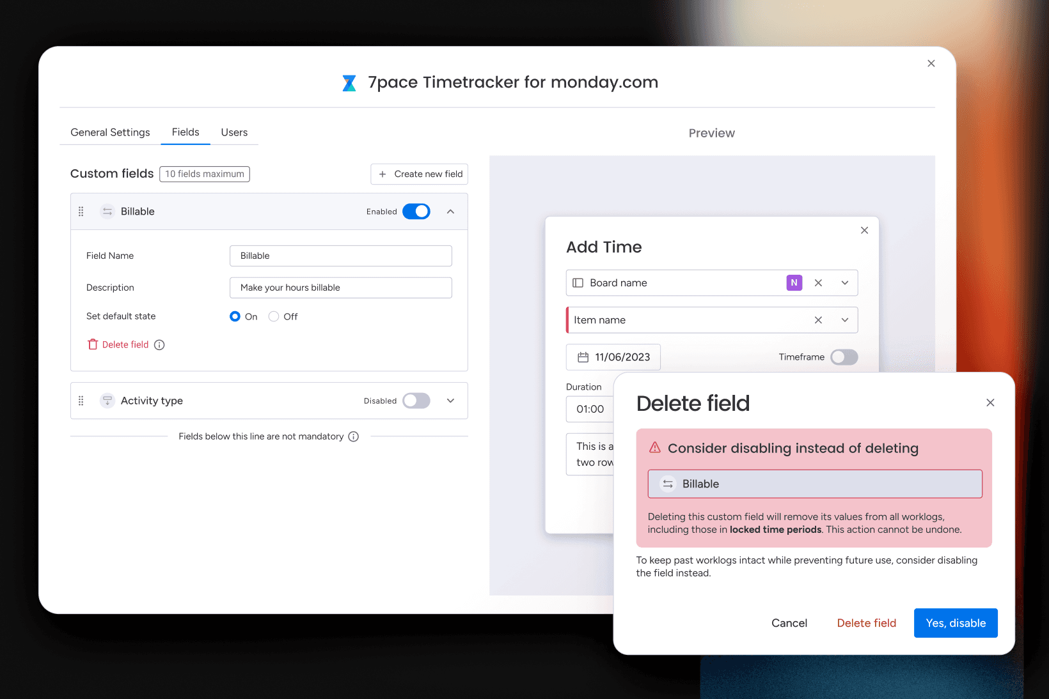The height and width of the screenshot is (699, 1049).
Task: Click the 7pace Timetracker logo icon
Action: [x=349, y=83]
